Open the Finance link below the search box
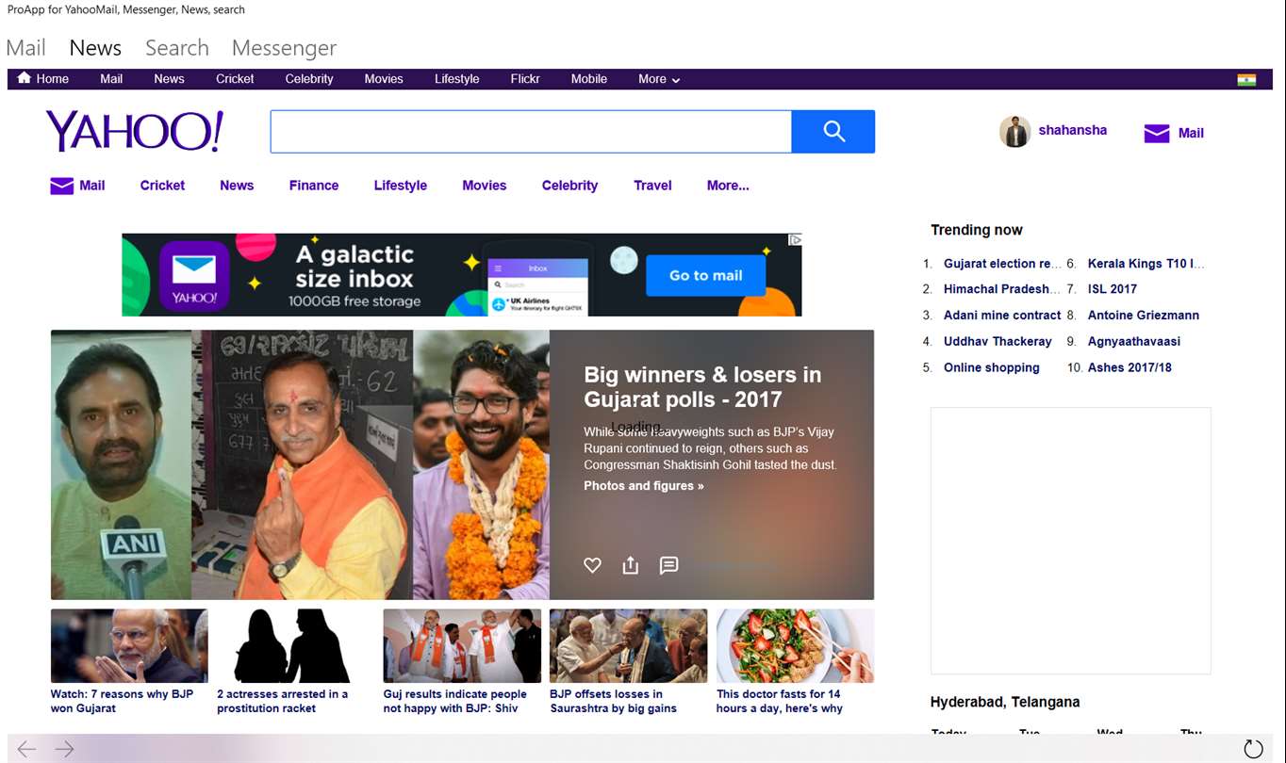The width and height of the screenshot is (1286, 763). pos(314,186)
